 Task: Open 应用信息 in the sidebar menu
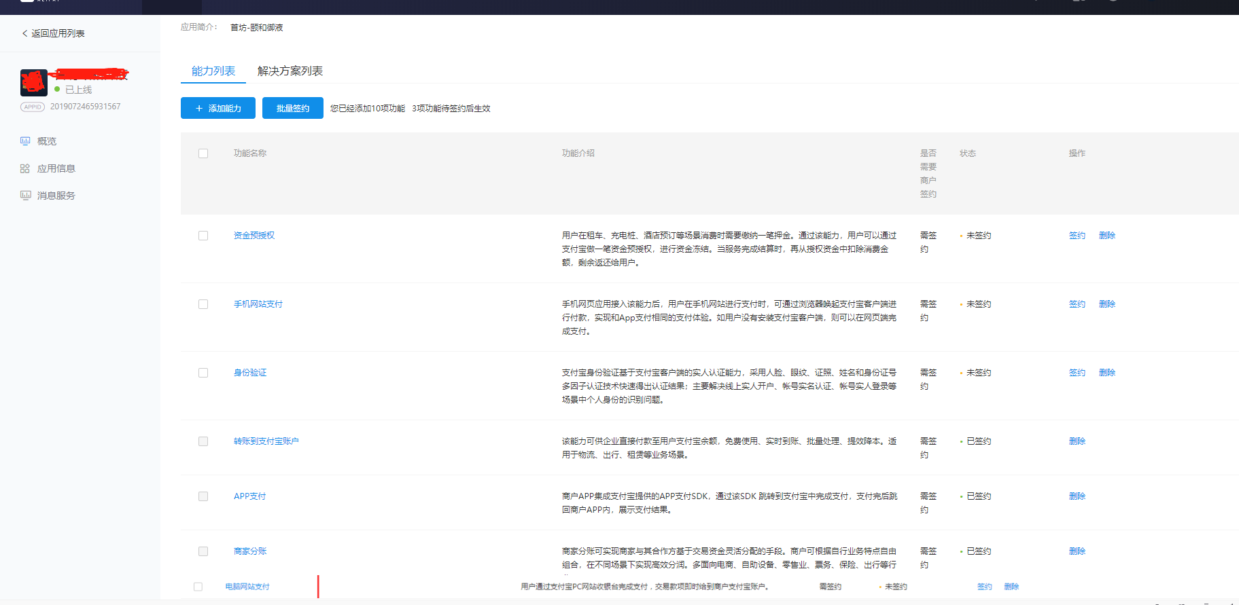point(56,168)
